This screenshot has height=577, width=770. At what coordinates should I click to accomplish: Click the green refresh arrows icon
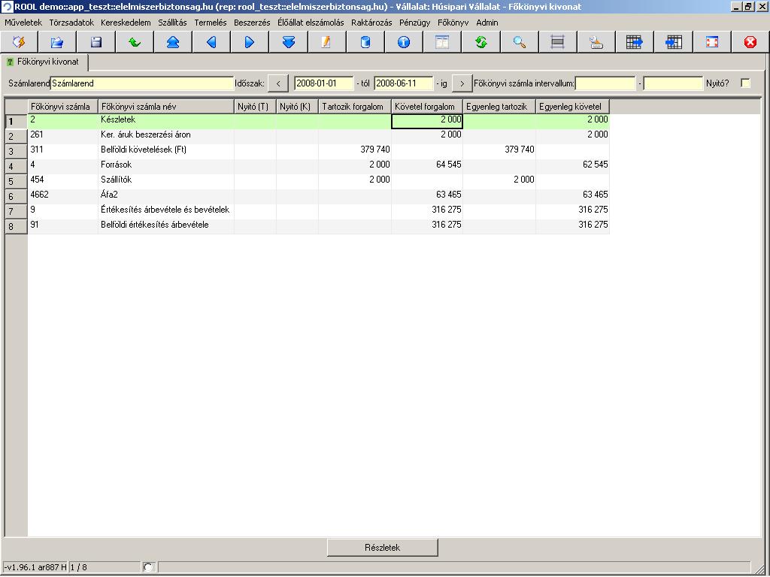pyautogui.click(x=481, y=42)
